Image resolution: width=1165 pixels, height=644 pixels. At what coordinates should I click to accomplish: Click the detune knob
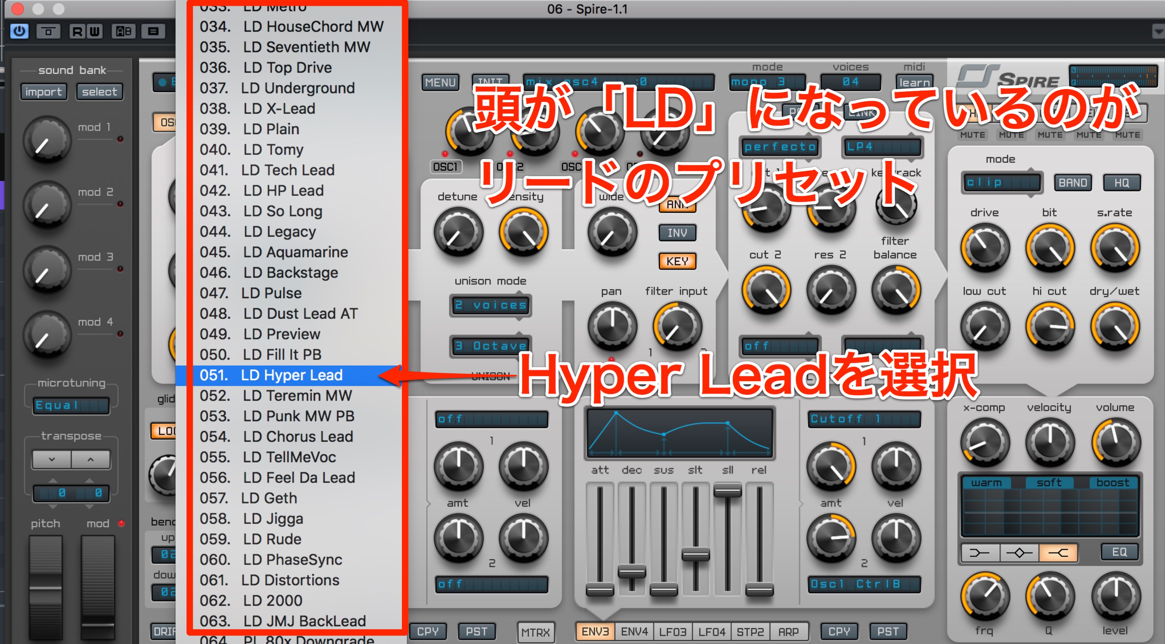coord(458,232)
